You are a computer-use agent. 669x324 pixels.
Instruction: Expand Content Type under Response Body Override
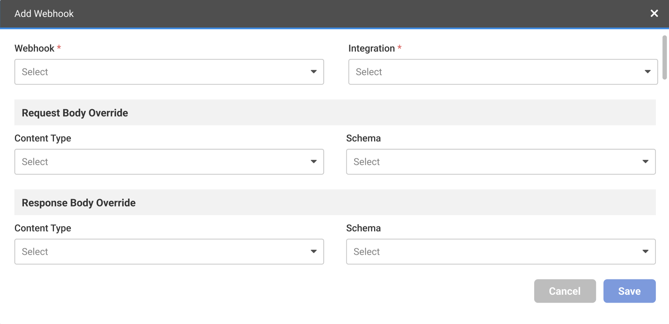click(165, 251)
